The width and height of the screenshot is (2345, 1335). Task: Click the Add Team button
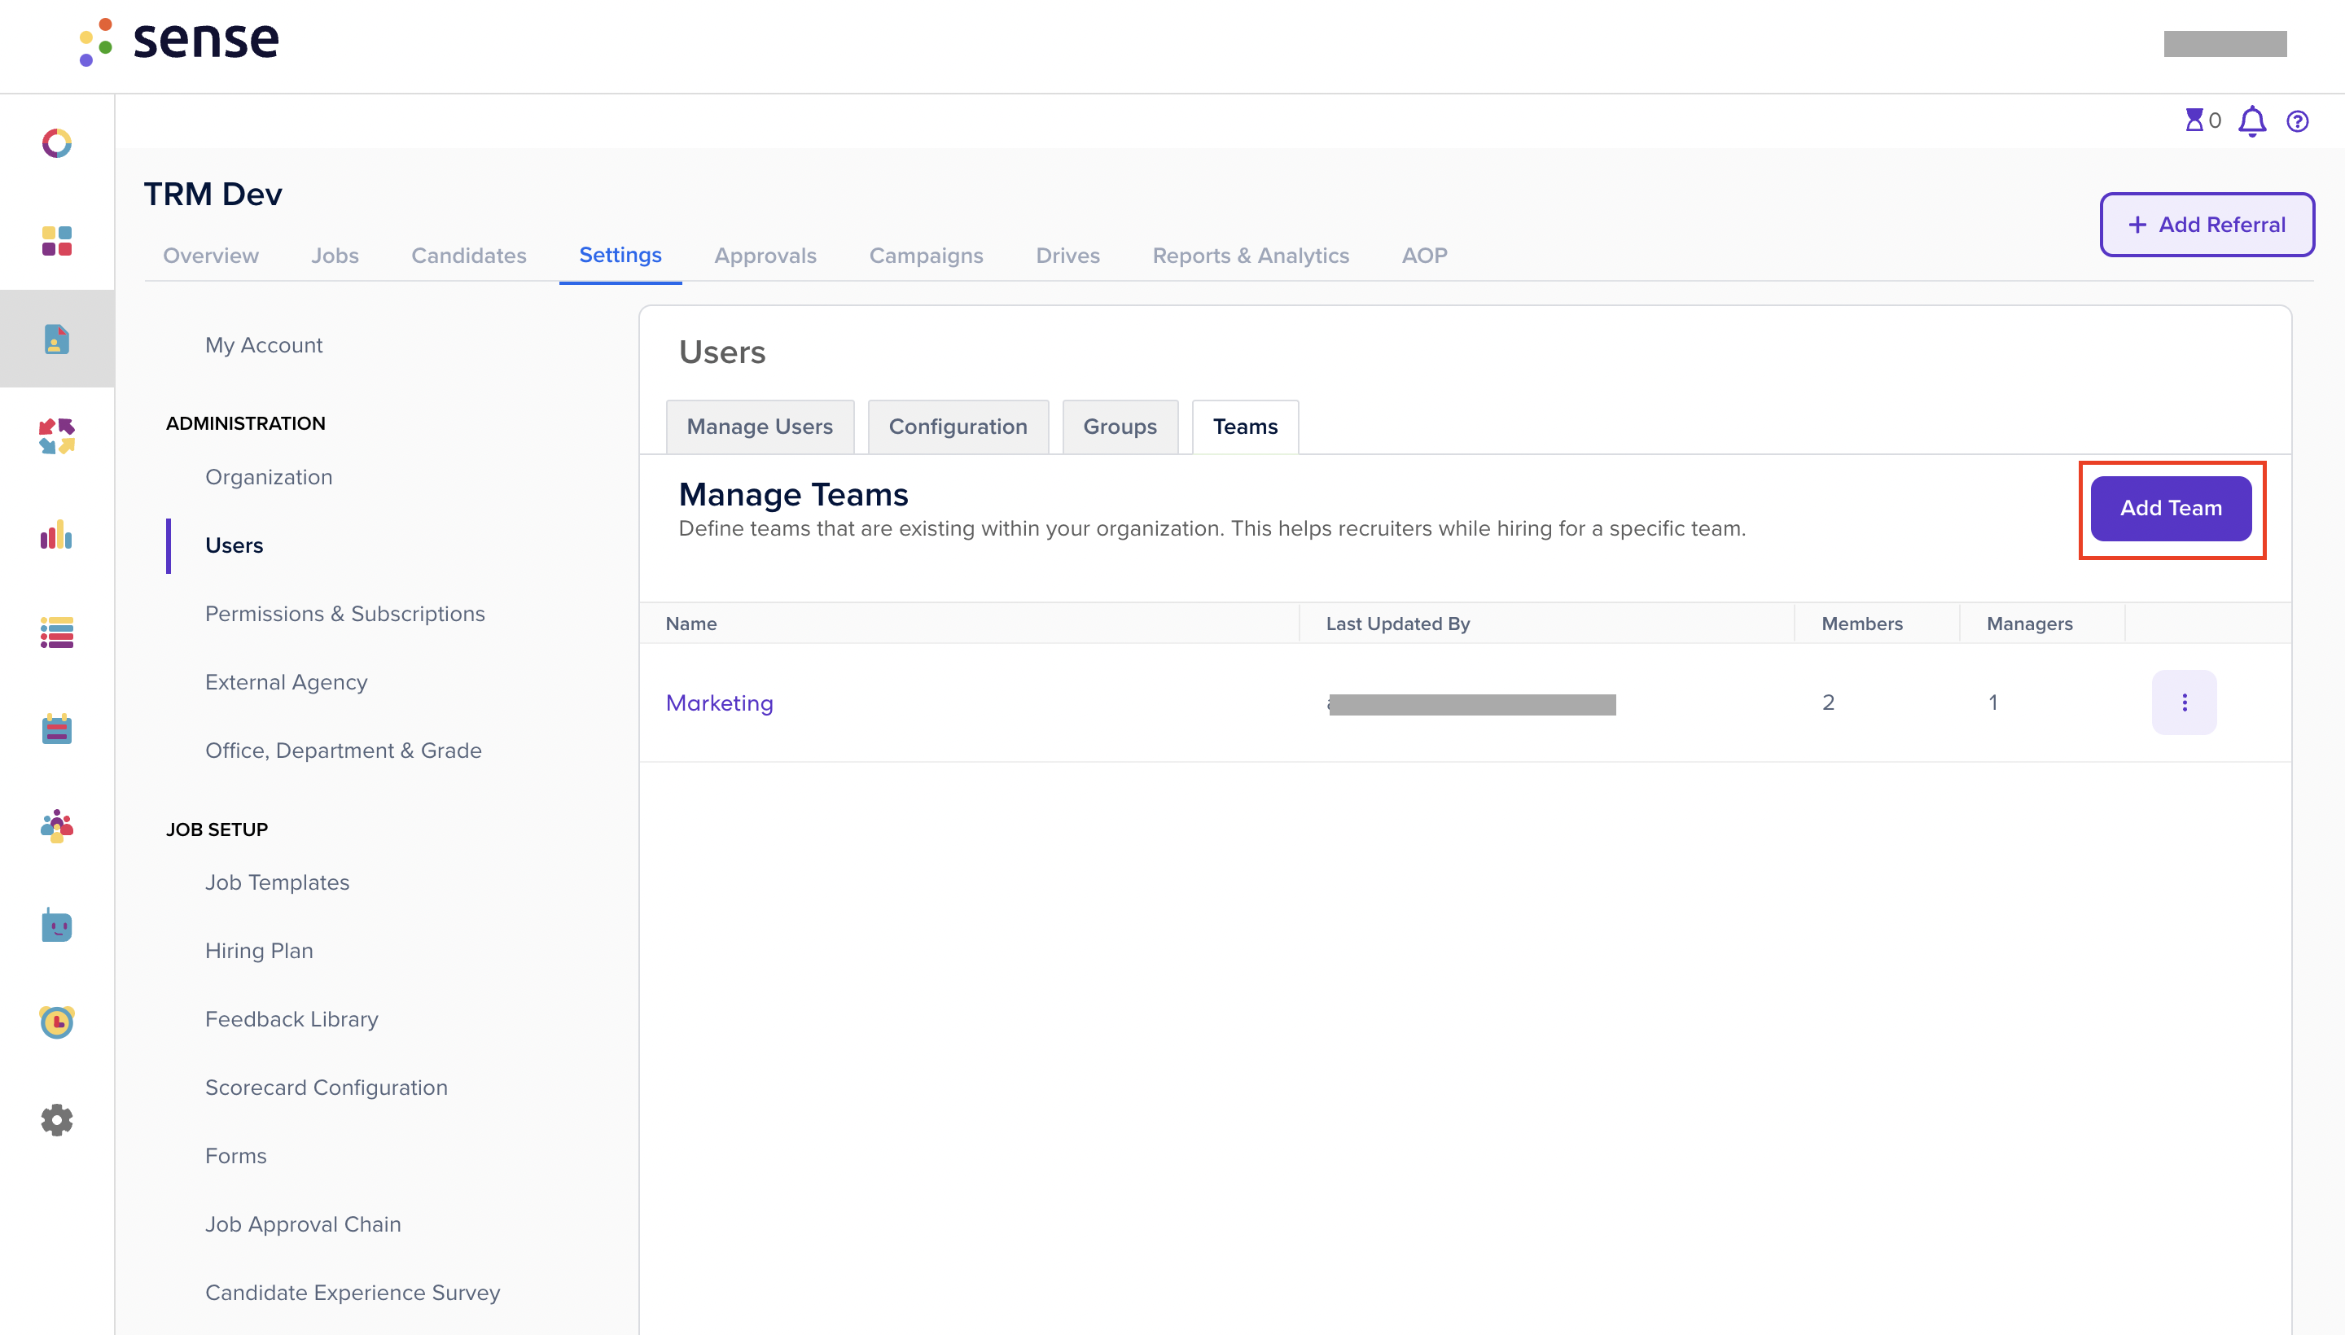(2171, 508)
